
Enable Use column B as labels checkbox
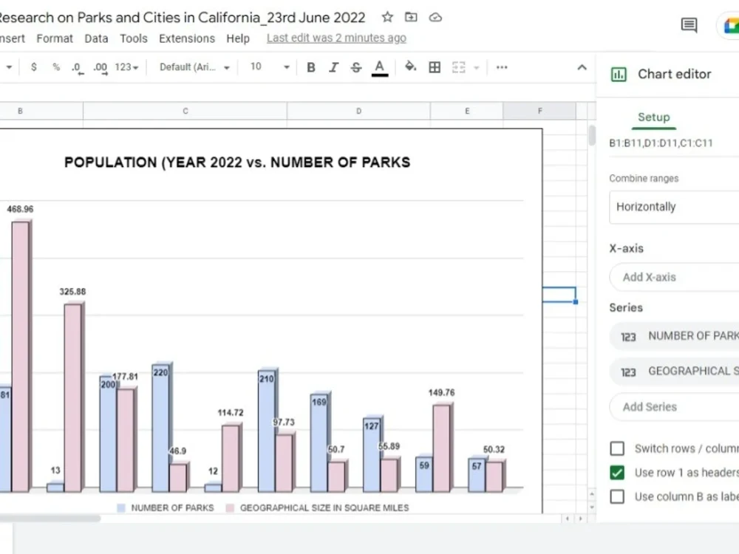coord(617,496)
